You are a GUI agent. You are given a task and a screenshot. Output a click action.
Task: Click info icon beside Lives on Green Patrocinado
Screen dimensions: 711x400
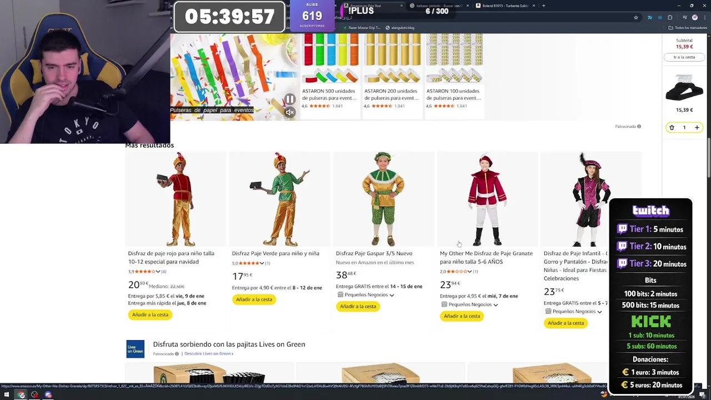pos(177,354)
